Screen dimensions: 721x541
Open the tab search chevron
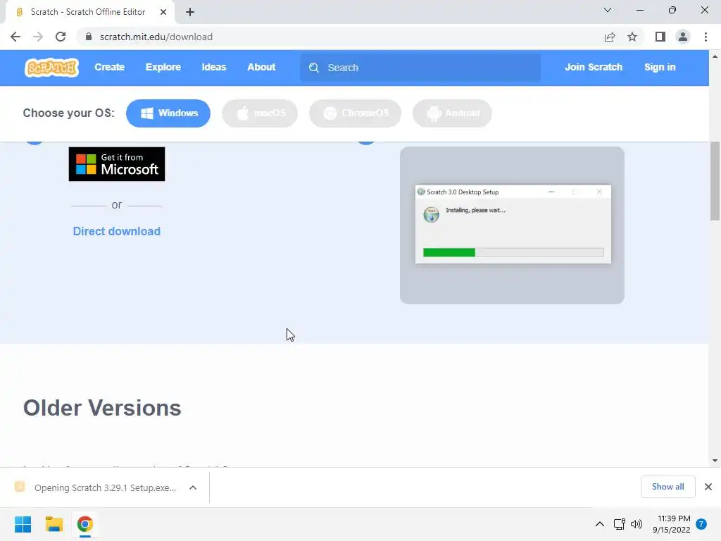608,10
